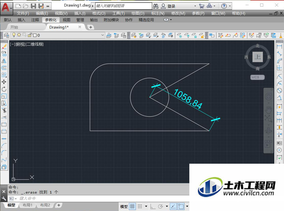Open snap mode settings dropdown arrow
The width and height of the screenshot is (284, 211).
(x=146, y=206)
